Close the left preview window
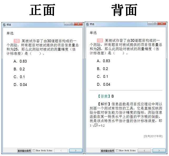The image size is (169, 156). click(78, 24)
